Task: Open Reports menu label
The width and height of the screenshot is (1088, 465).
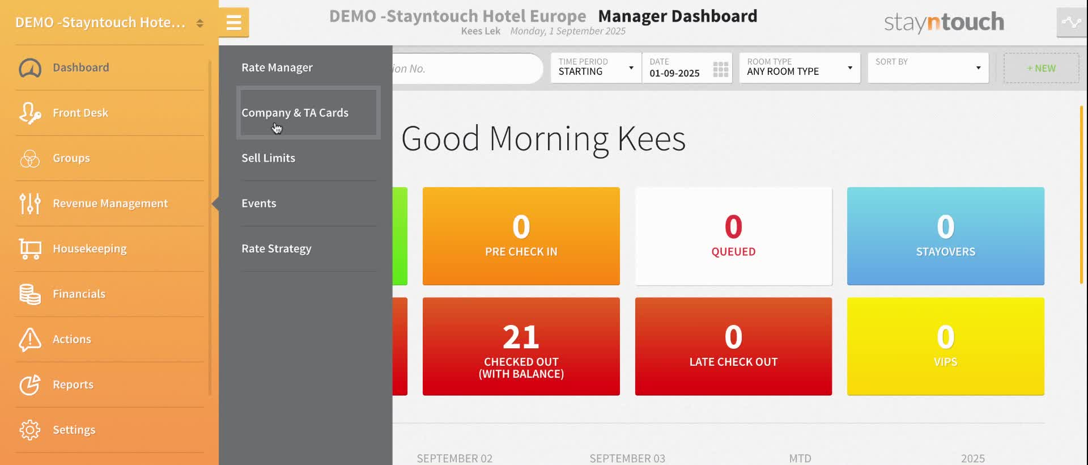Action: tap(73, 384)
